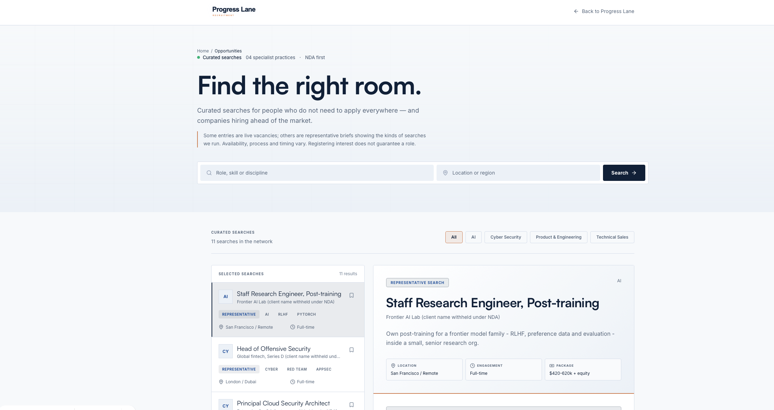Click the Search button

624,173
